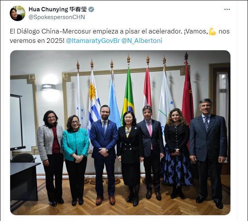Click the man with striped tie
The height and width of the screenshot is (221, 248).
point(209,153)
